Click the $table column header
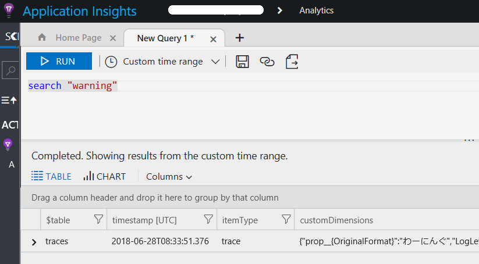479x264 pixels. point(58,220)
